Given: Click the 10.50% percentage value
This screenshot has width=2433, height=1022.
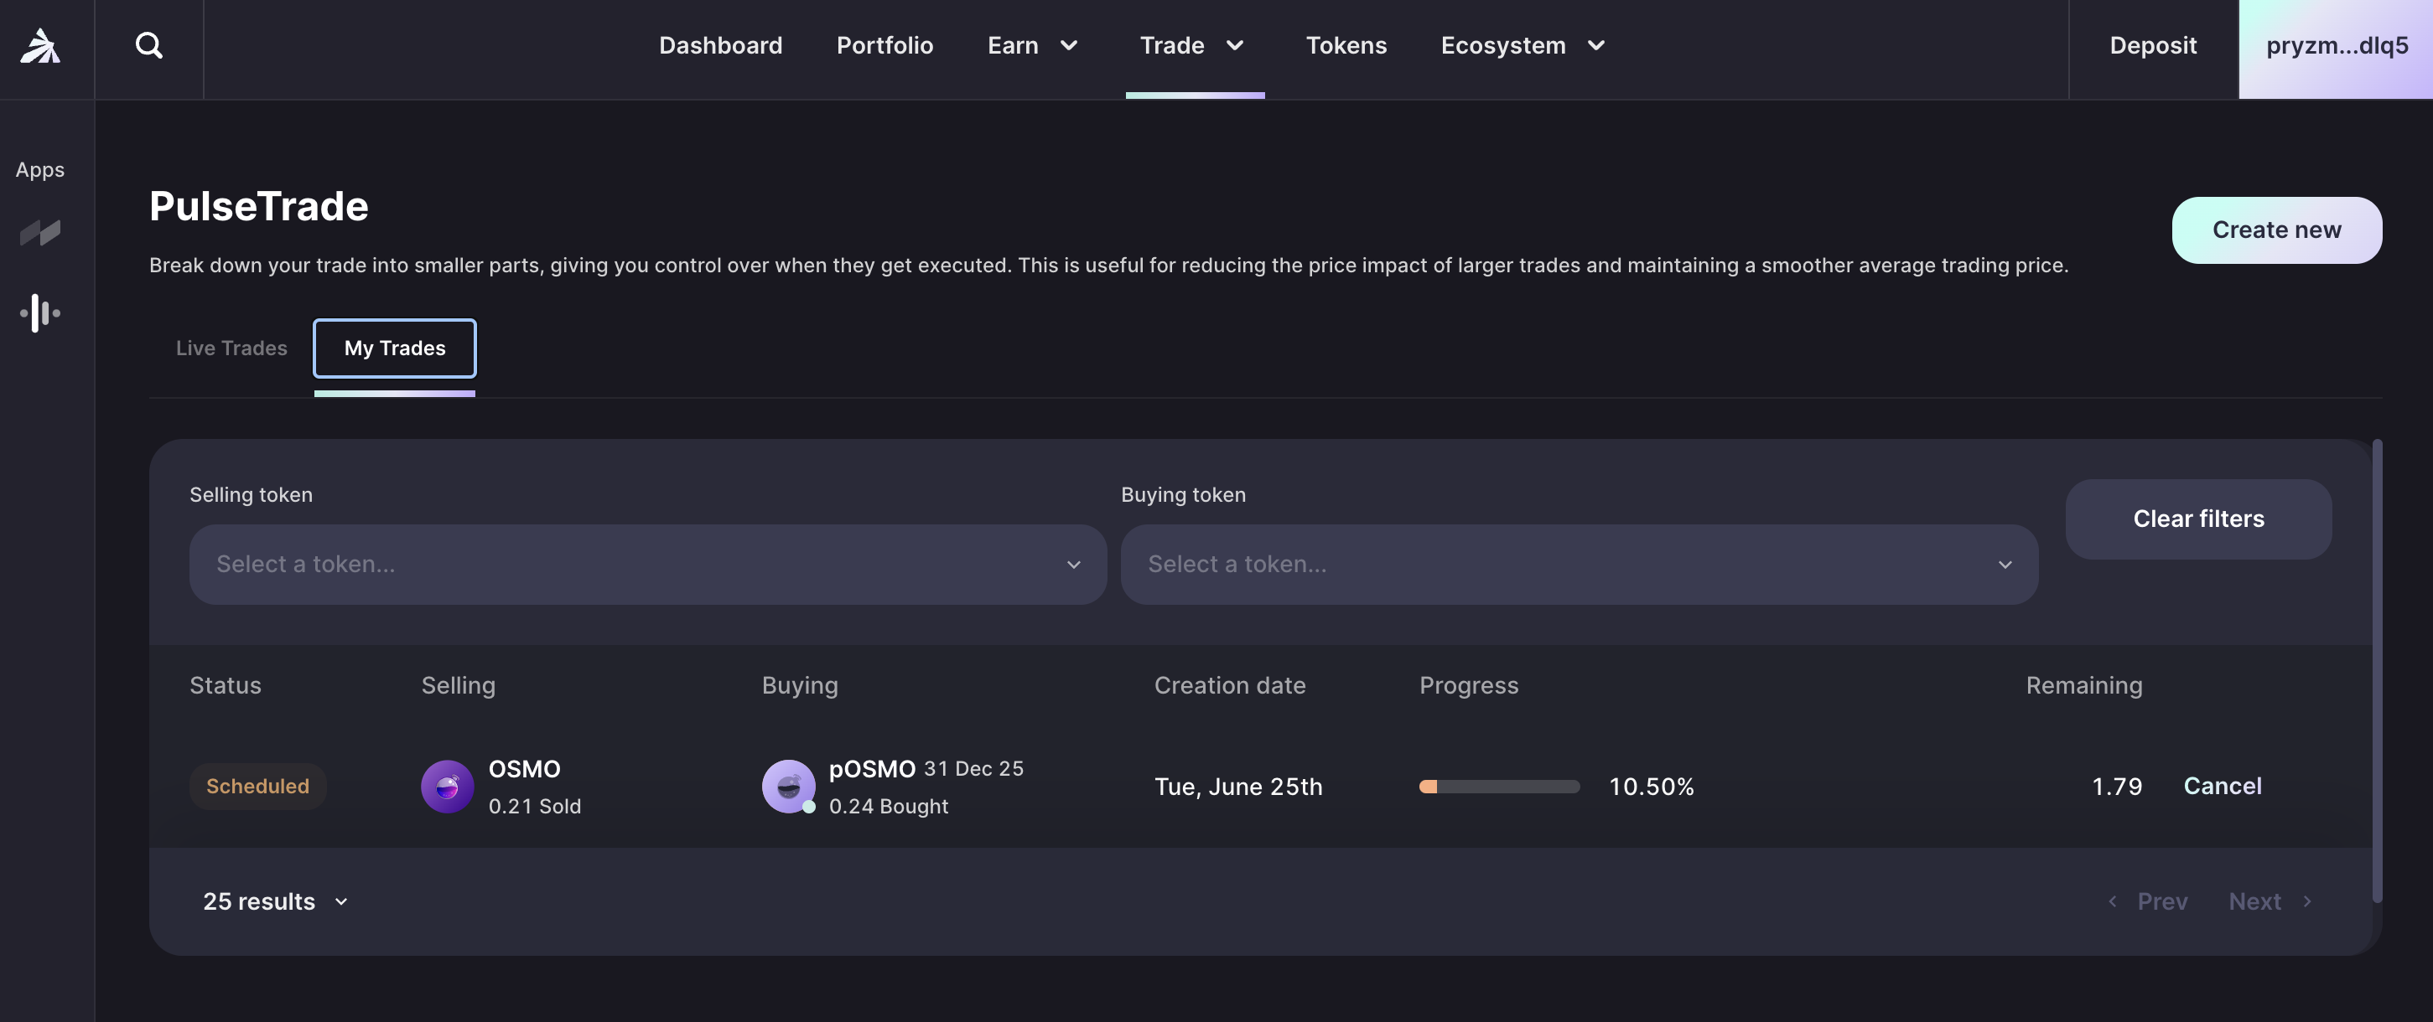Looking at the screenshot, I should (x=1651, y=786).
